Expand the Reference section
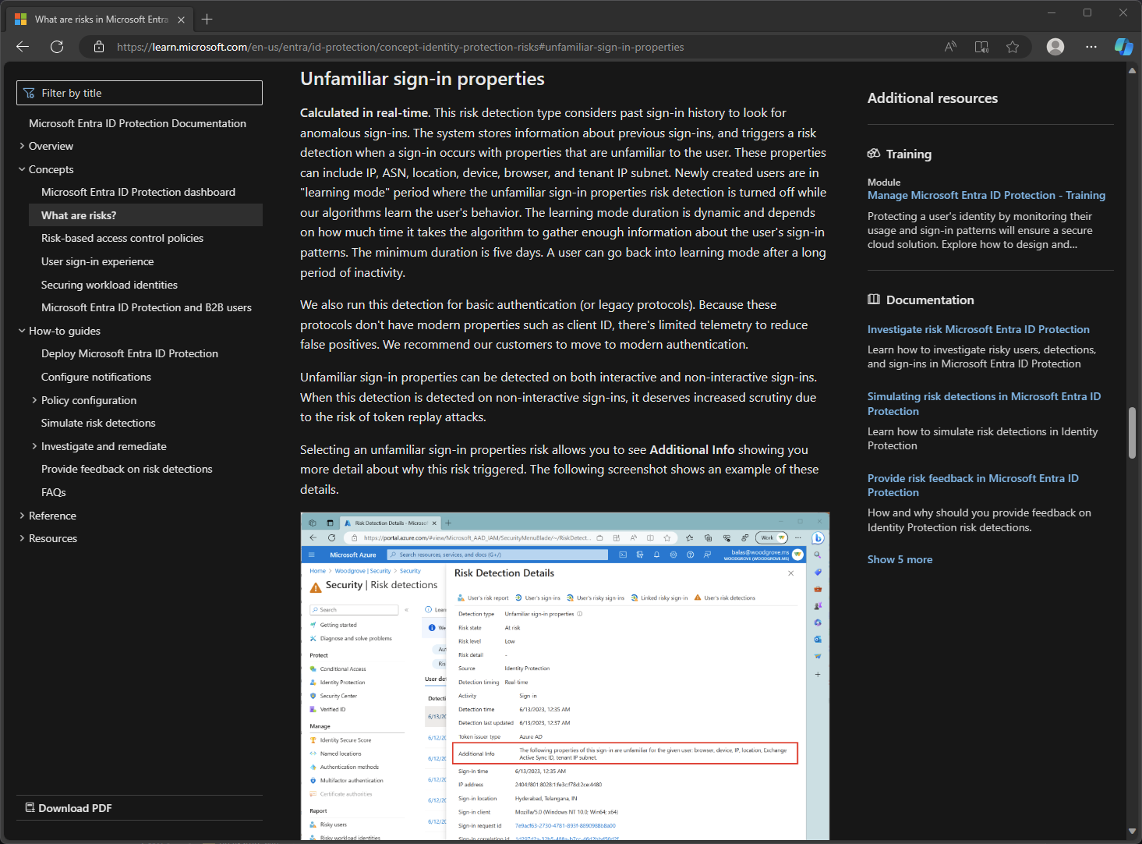This screenshot has height=844, width=1142. (21, 515)
